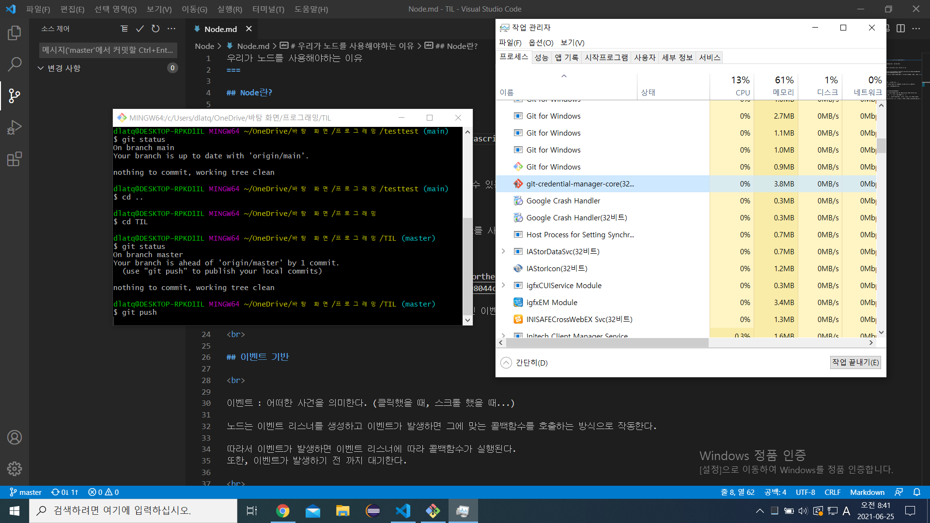Refresh the Source Control panel
The height and width of the screenshot is (523, 930).
click(x=155, y=29)
